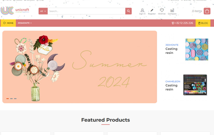Open the Wishlist heart icon
Image resolution: width=214 pixels, height=135 pixels.
(x=162, y=10)
